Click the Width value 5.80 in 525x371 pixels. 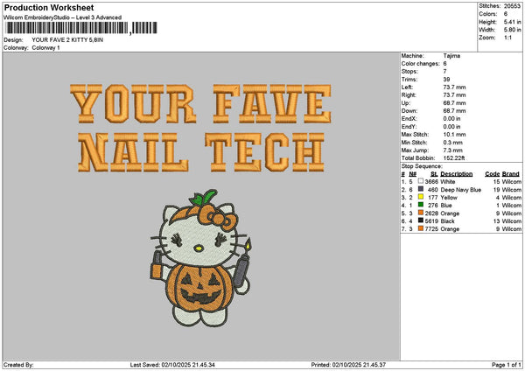(512, 30)
